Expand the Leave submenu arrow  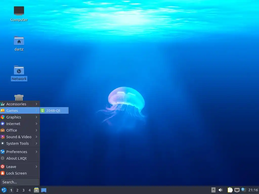pyautogui.click(x=36, y=167)
